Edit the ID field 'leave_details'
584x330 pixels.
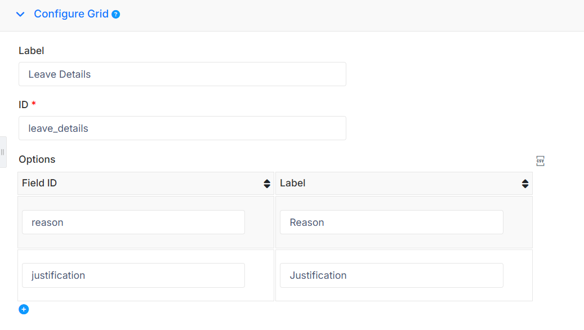tap(182, 128)
